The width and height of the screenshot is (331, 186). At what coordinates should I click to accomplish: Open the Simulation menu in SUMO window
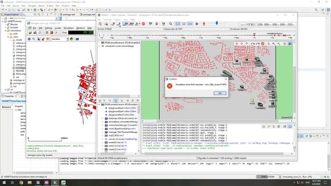pyautogui.click(x=69, y=28)
